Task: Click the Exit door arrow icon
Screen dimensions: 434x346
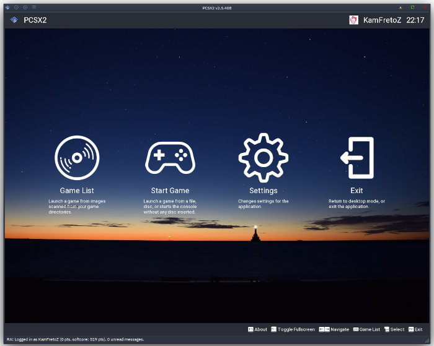Action: (x=356, y=158)
